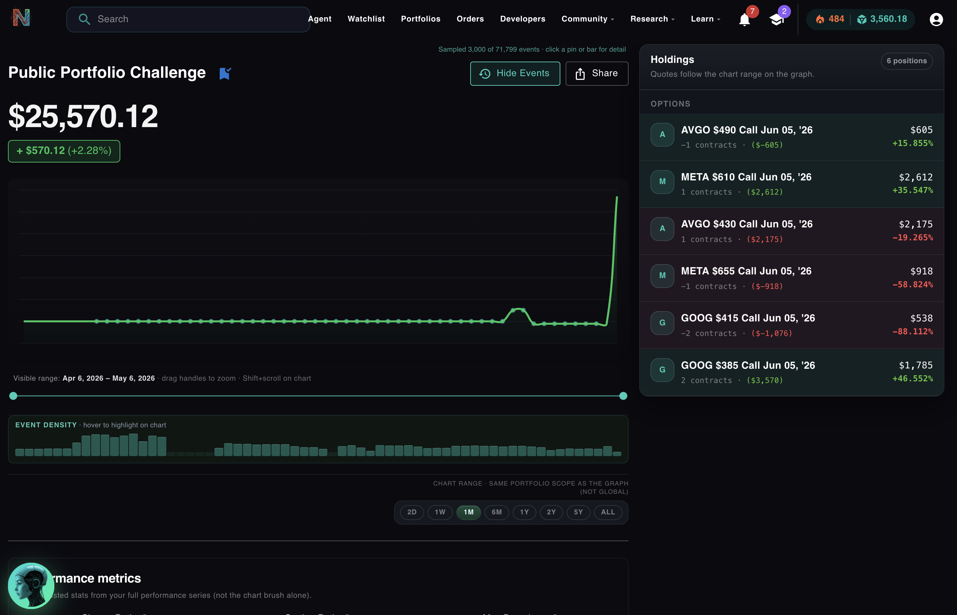The height and width of the screenshot is (615, 957).
Task: Click the AVGO $430 Call holding title
Action: (x=747, y=224)
